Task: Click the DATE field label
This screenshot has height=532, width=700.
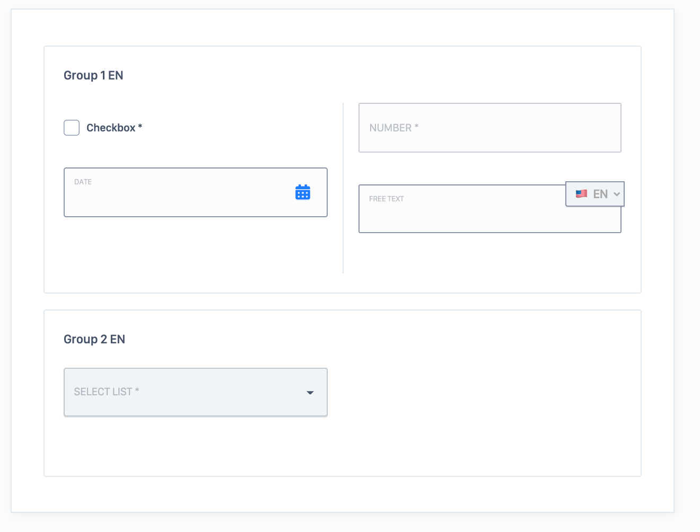Action: click(x=83, y=182)
